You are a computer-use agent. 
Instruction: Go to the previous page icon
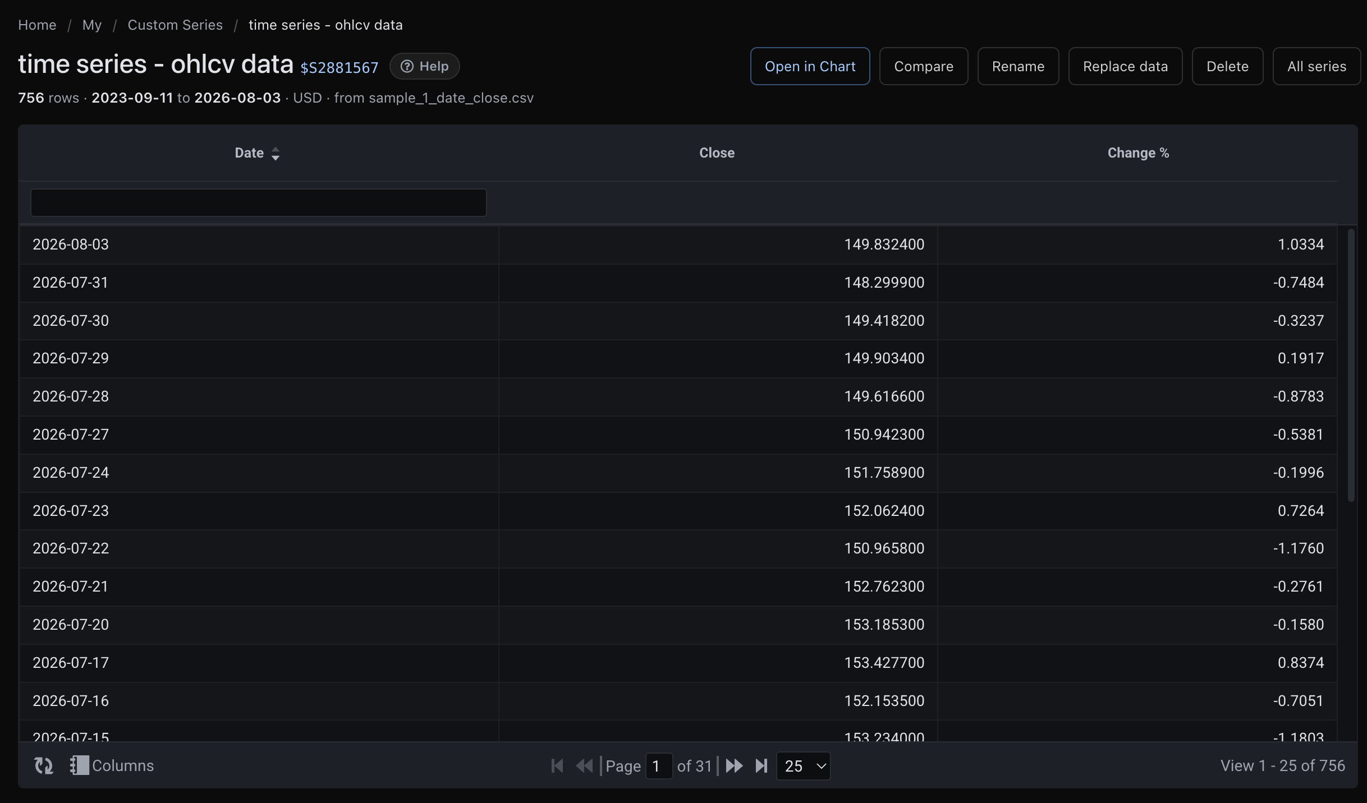coord(584,765)
